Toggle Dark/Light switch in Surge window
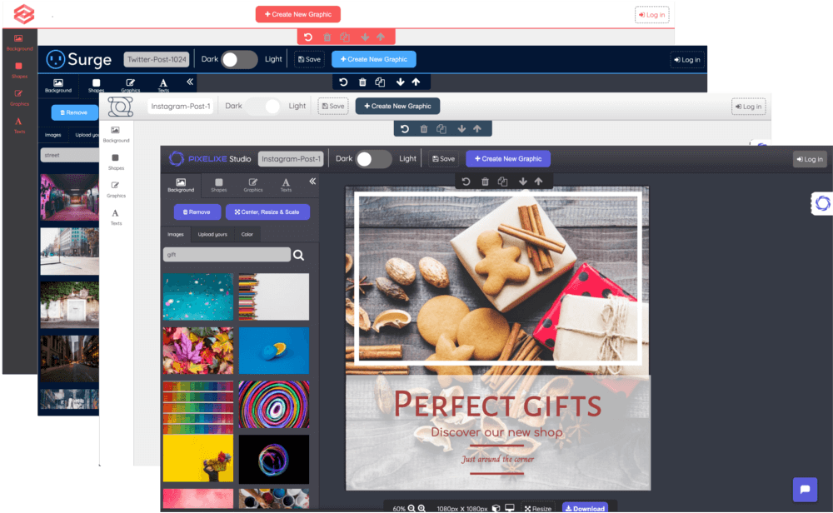 click(239, 59)
